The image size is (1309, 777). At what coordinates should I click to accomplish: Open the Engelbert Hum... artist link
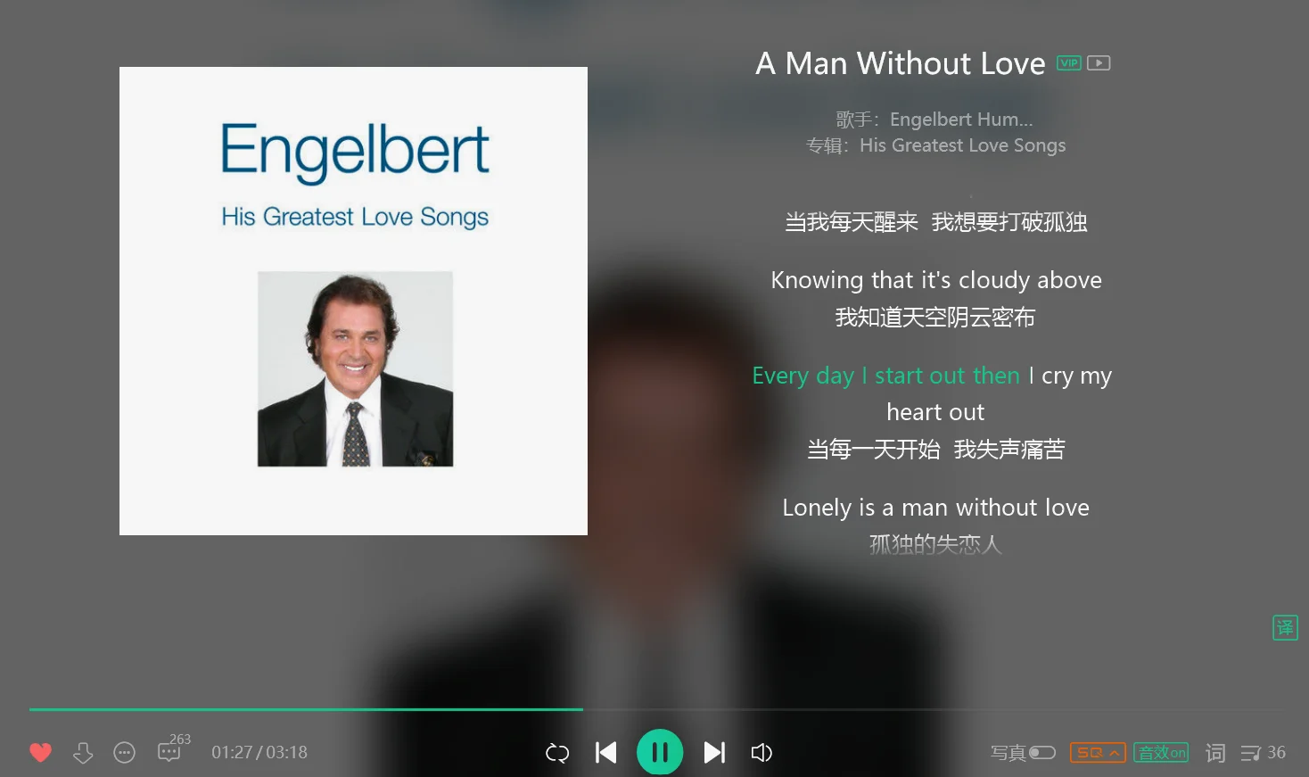(x=961, y=120)
